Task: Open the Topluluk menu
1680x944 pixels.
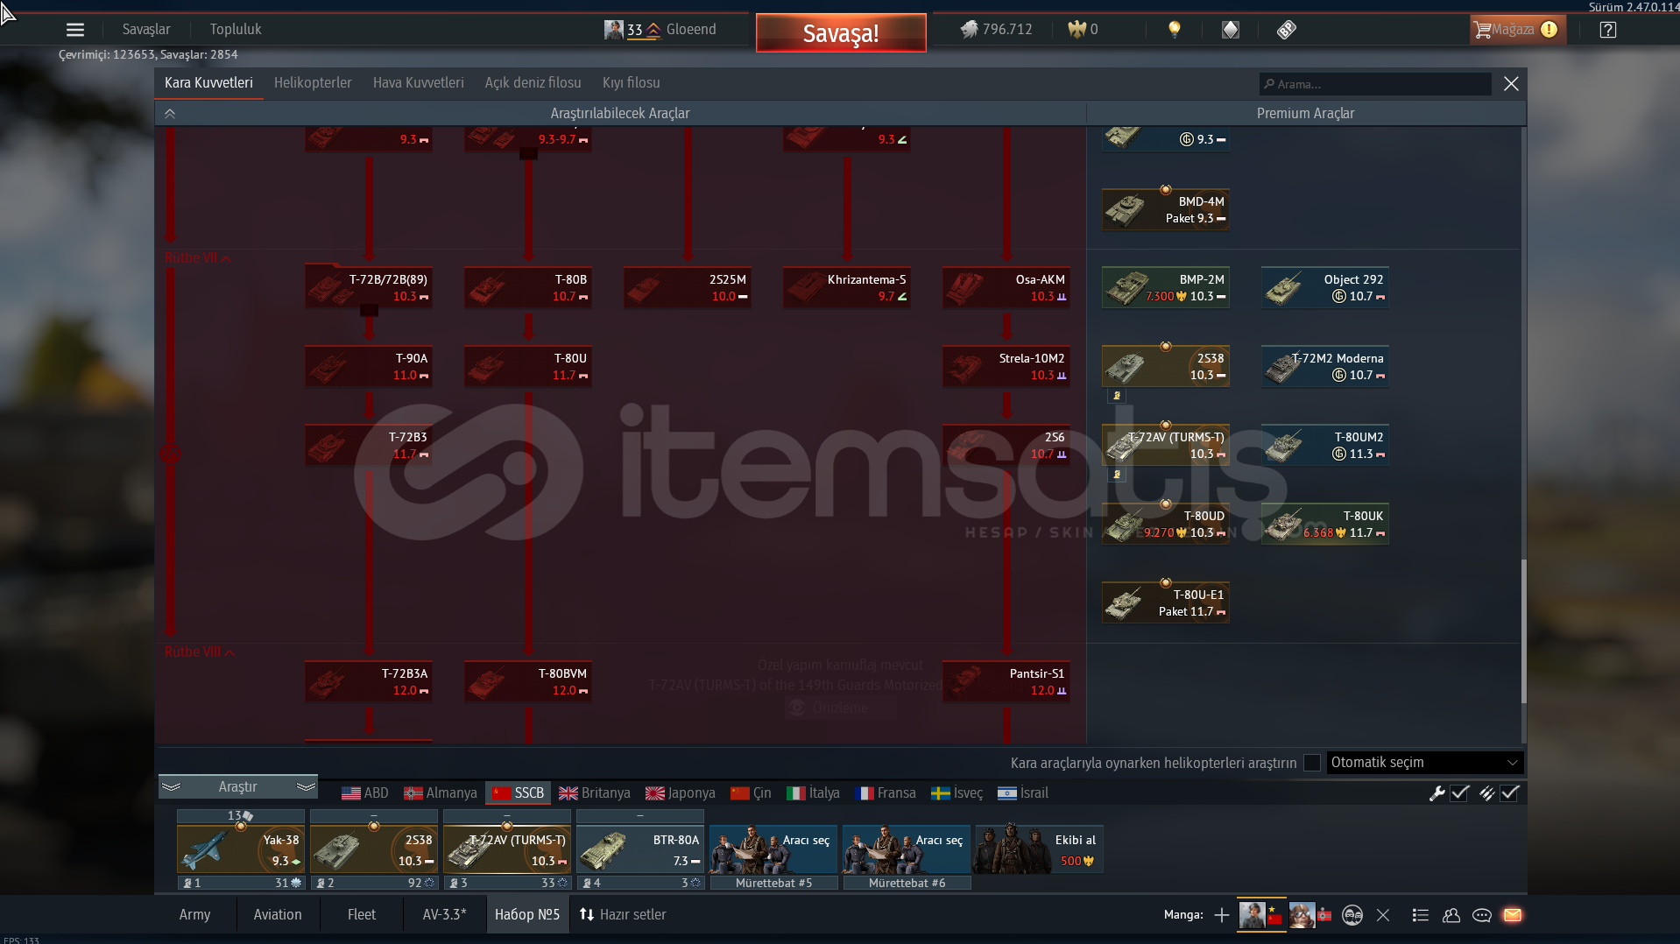Action: (236, 29)
